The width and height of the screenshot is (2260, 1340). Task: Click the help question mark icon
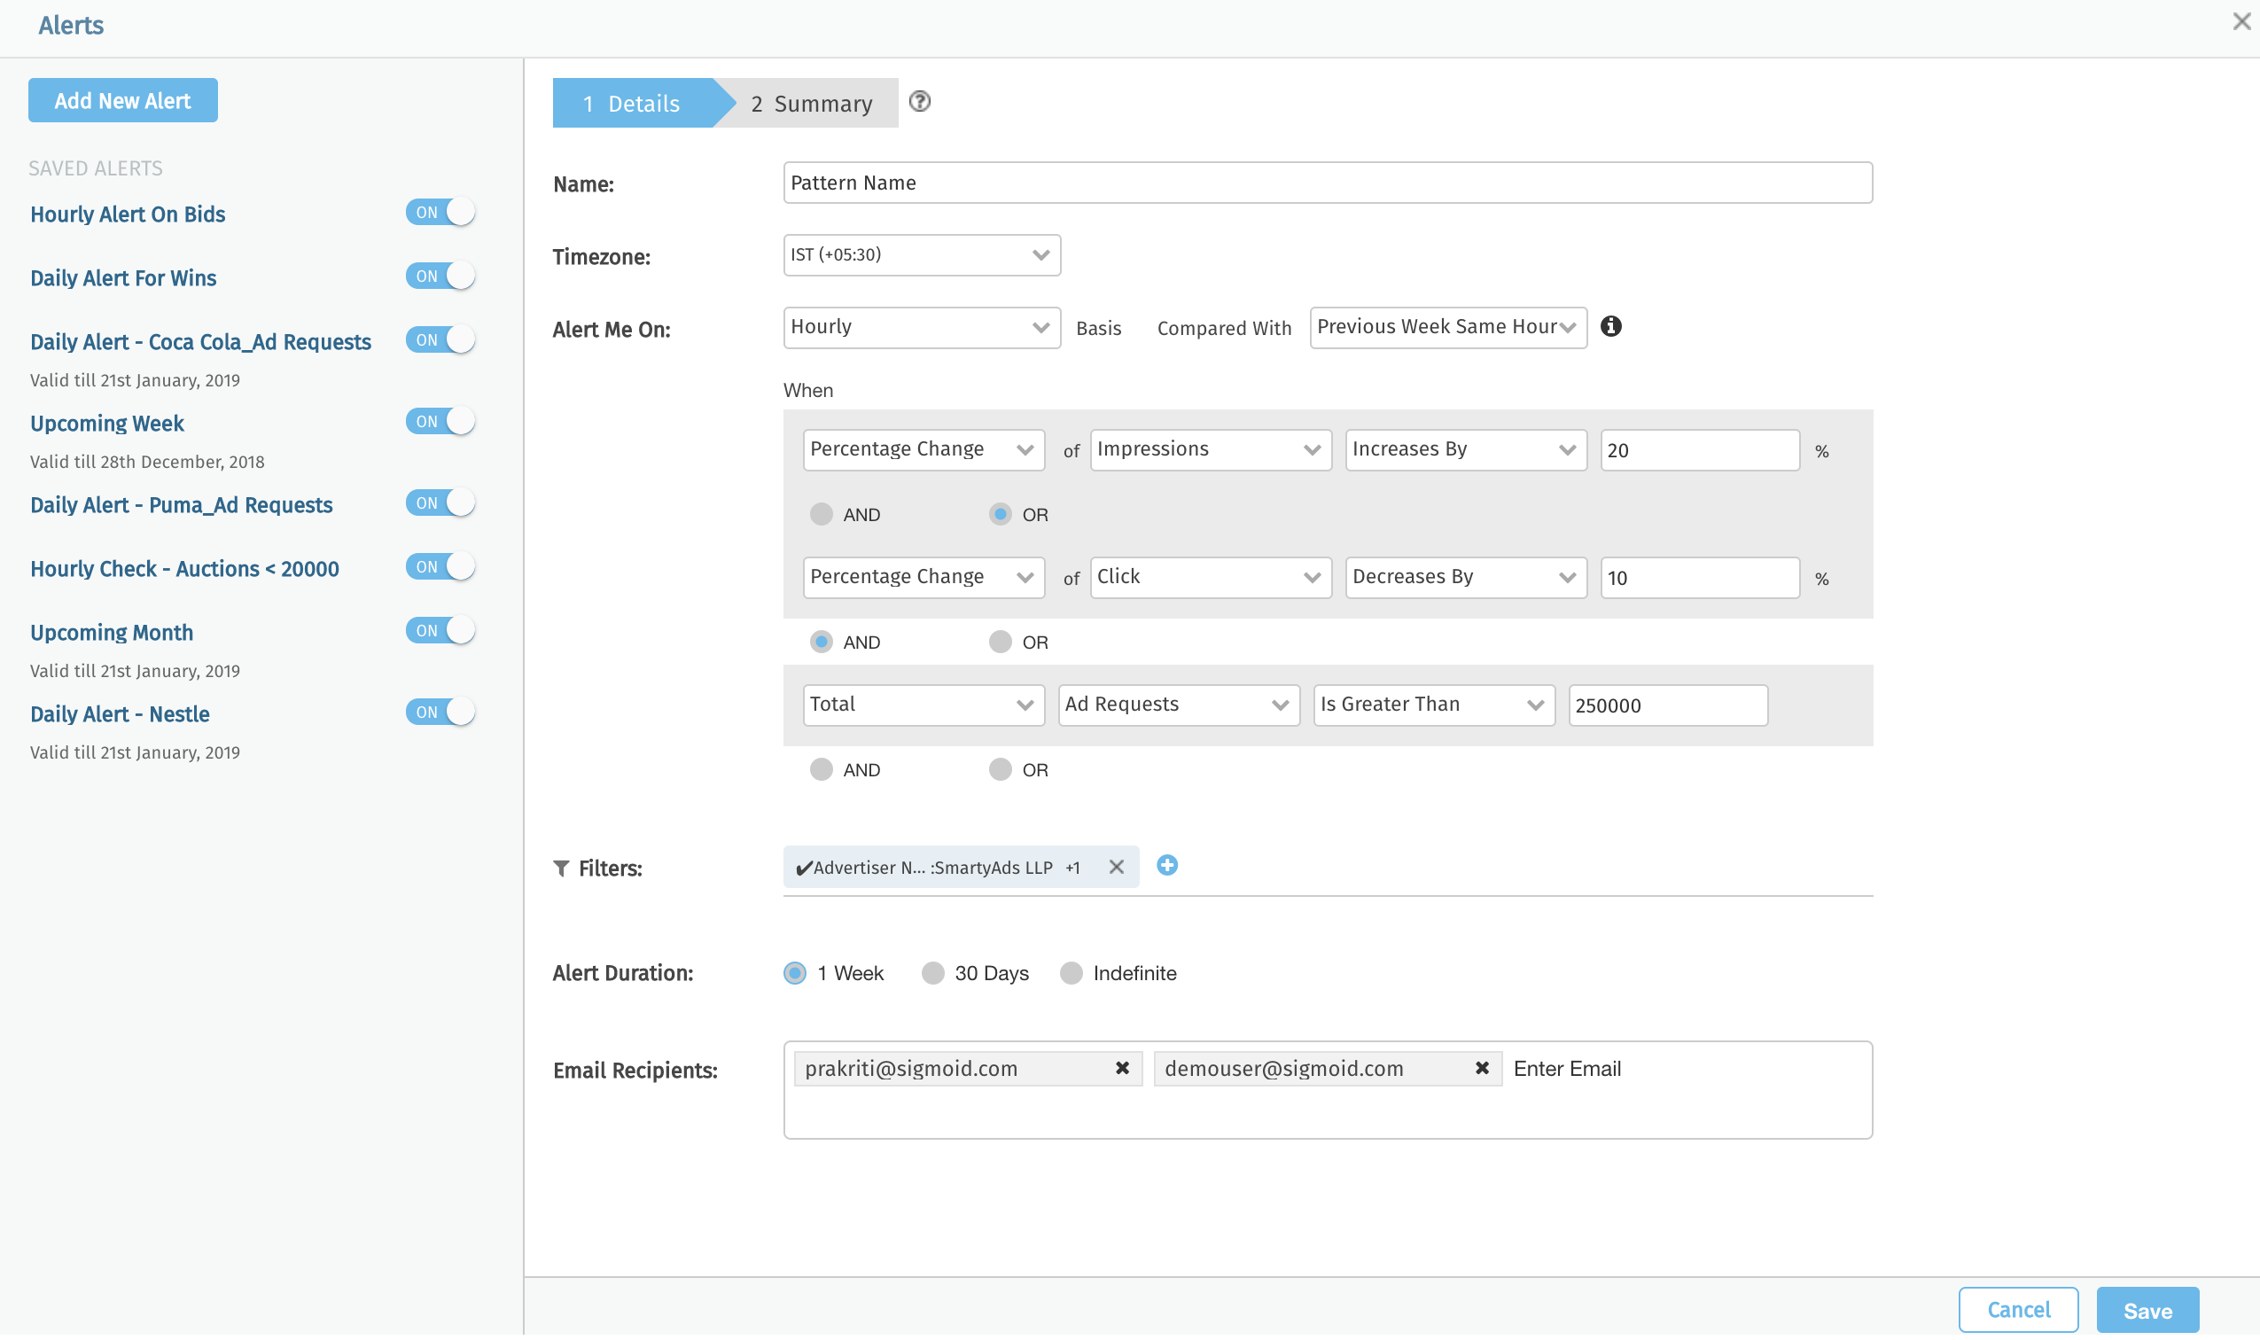919,101
